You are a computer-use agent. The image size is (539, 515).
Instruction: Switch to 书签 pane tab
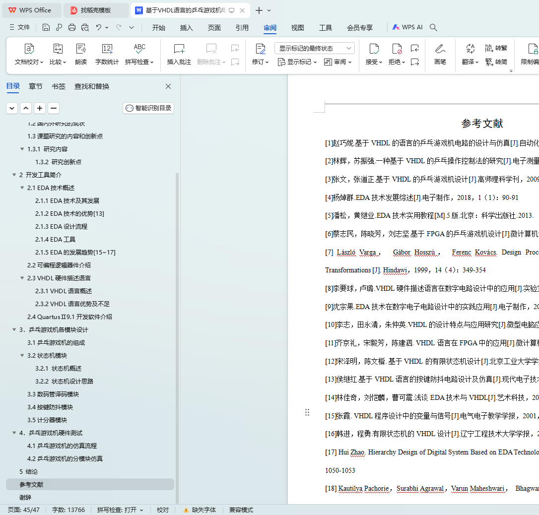coord(59,86)
